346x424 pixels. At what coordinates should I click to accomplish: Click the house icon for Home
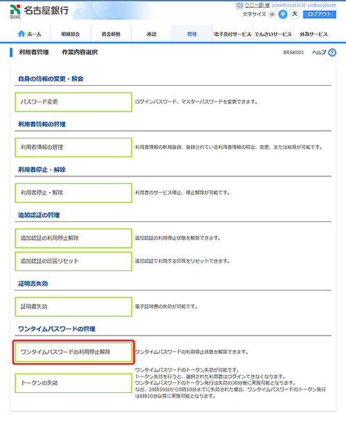click(21, 34)
